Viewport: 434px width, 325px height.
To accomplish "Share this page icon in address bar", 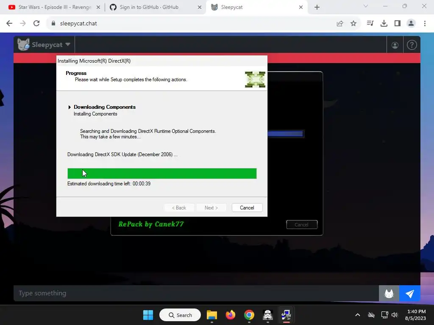I will (x=340, y=24).
